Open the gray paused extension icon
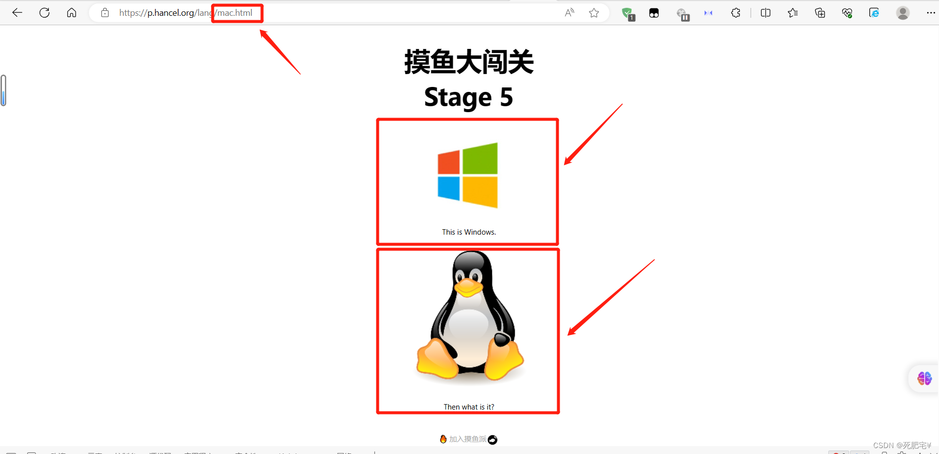The width and height of the screenshot is (939, 454). point(683,14)
